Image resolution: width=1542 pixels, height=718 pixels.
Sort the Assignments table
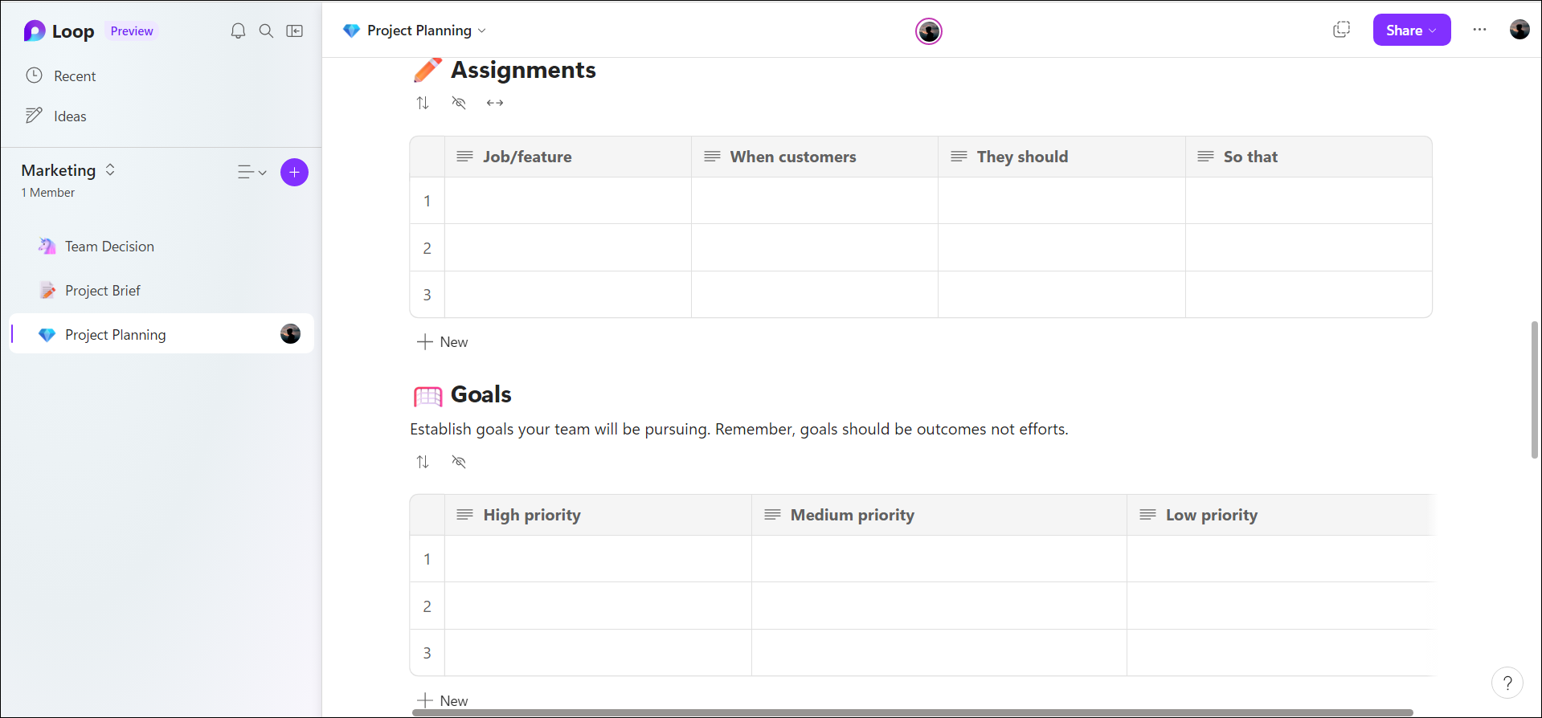pos(423,103)
